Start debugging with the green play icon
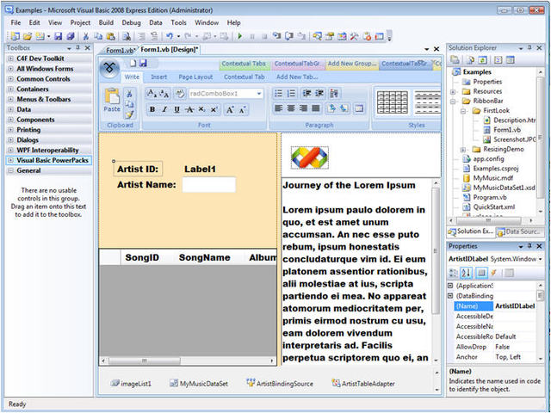Viewport: 551px width, 413px height. pos(240,36)
